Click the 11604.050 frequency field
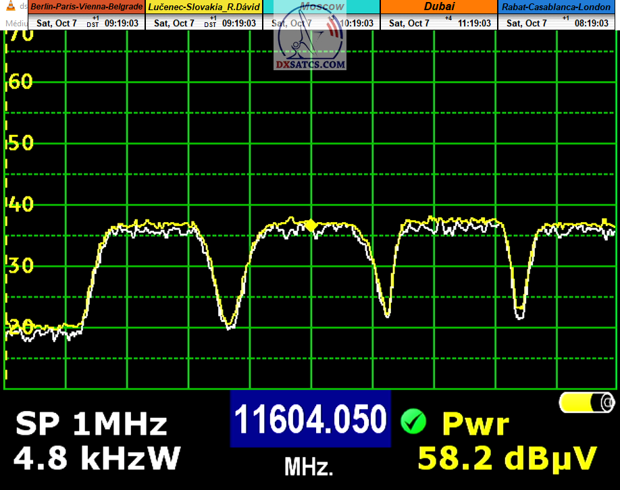 tap(310, 419)
